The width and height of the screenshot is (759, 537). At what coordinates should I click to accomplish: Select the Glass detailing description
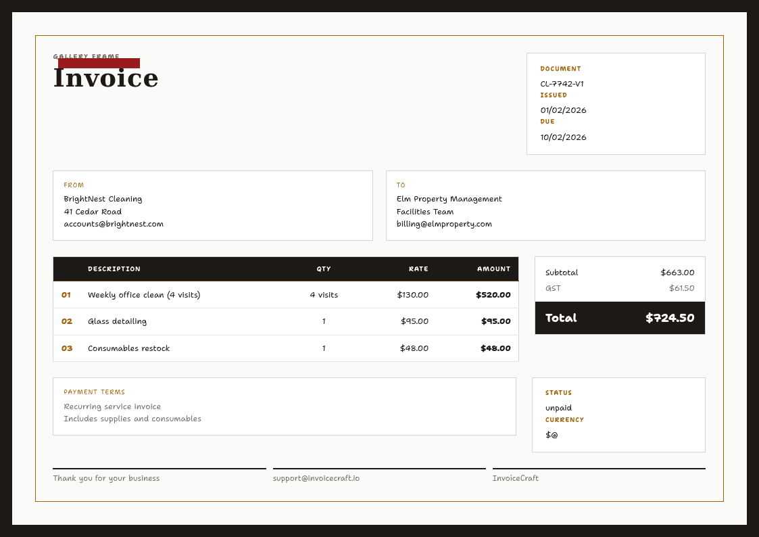117,321
